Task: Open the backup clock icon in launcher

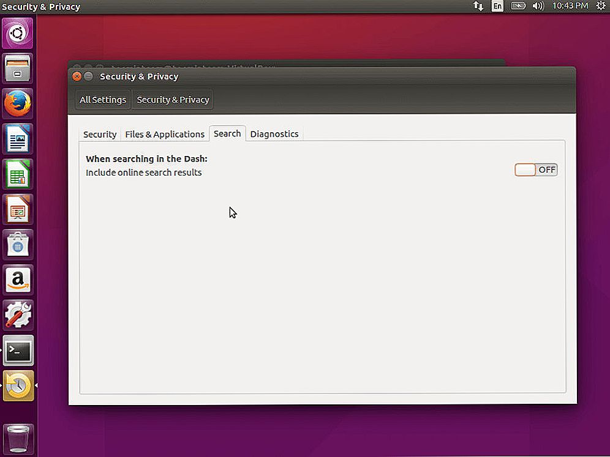Action: [x=18, y=385]
